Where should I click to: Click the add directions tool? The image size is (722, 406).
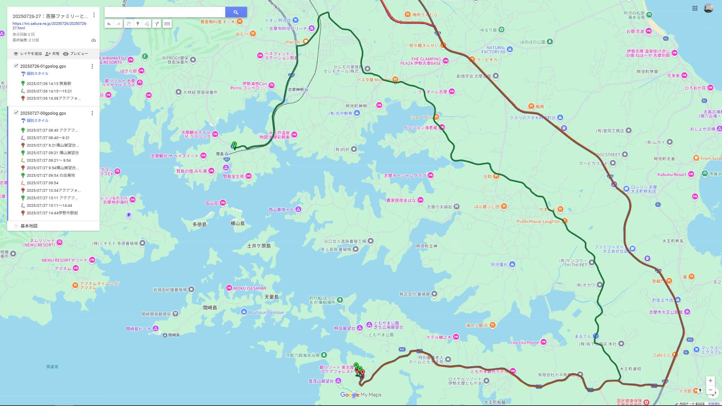(x=157, y=24)
